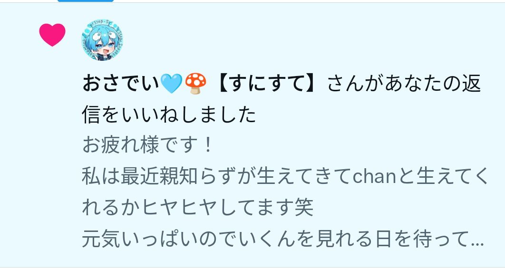Select the active blue tab indicator at top
The image size is (505, 269).
[x=86, y=1]
